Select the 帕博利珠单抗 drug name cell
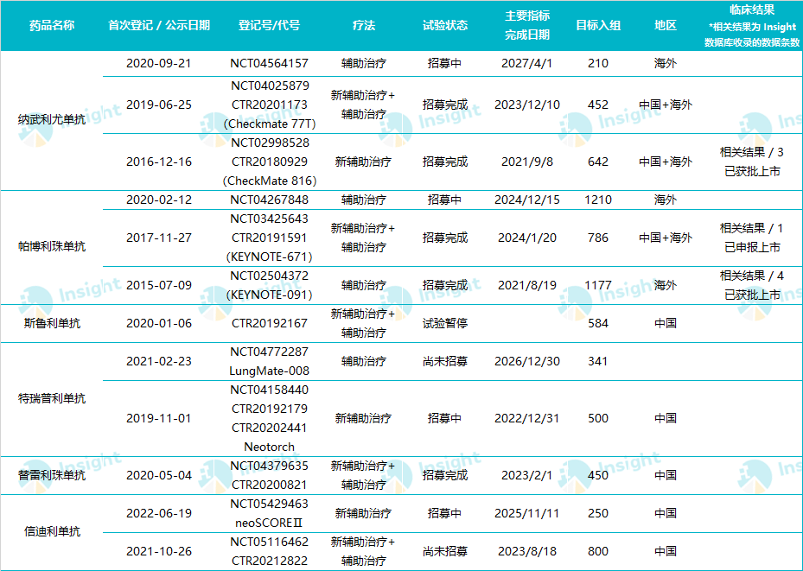The width and height of the screenshot is (803, 571). [x=51, y=247]
